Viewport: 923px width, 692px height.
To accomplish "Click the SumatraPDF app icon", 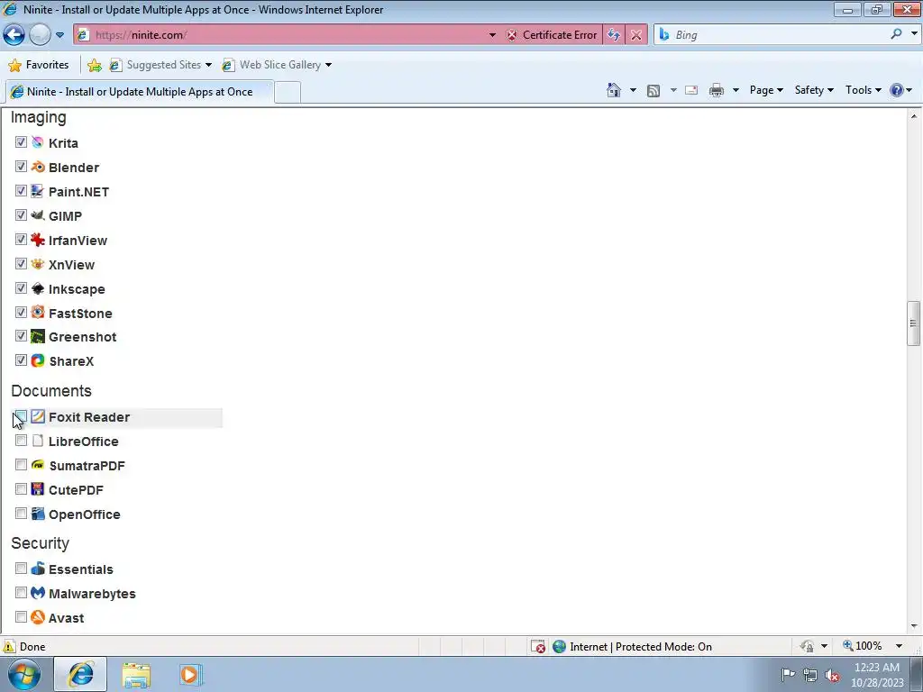I will click(38, 465).
